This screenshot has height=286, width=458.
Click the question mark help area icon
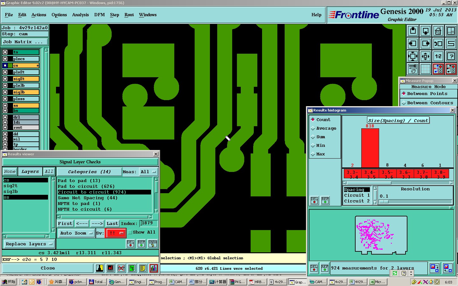click(x=451, y=56)
